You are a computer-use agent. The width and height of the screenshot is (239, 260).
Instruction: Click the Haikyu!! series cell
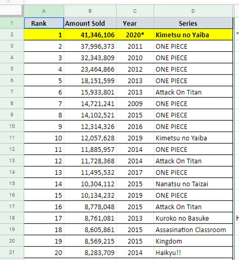(x=193, y=252)
